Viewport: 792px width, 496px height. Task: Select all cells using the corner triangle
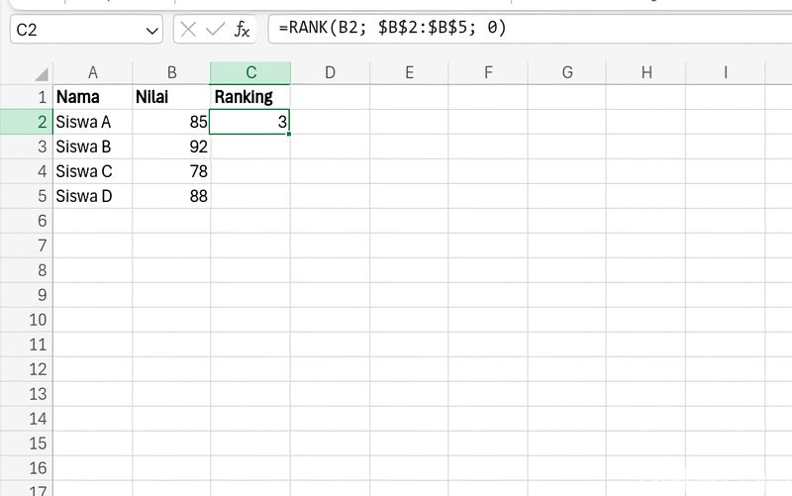42,73
